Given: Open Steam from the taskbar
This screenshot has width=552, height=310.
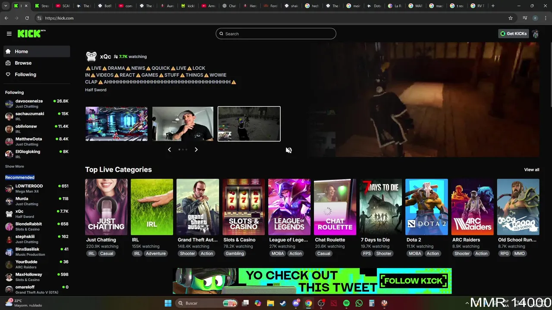Looking at the screenshot, I should (x=283, y=303).
